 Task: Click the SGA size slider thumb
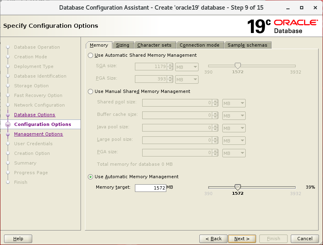tap(238, 66)
